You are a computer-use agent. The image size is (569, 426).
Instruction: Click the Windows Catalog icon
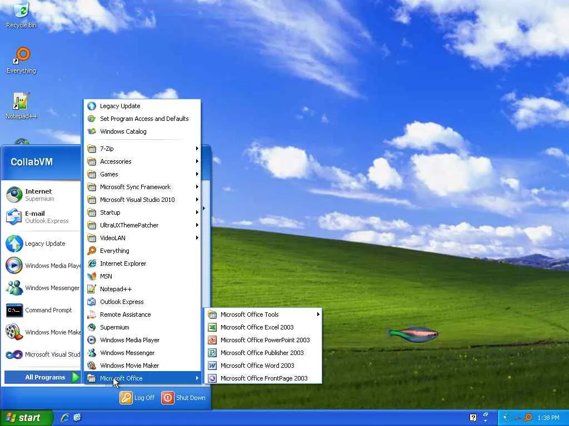(x=92, y=131)
